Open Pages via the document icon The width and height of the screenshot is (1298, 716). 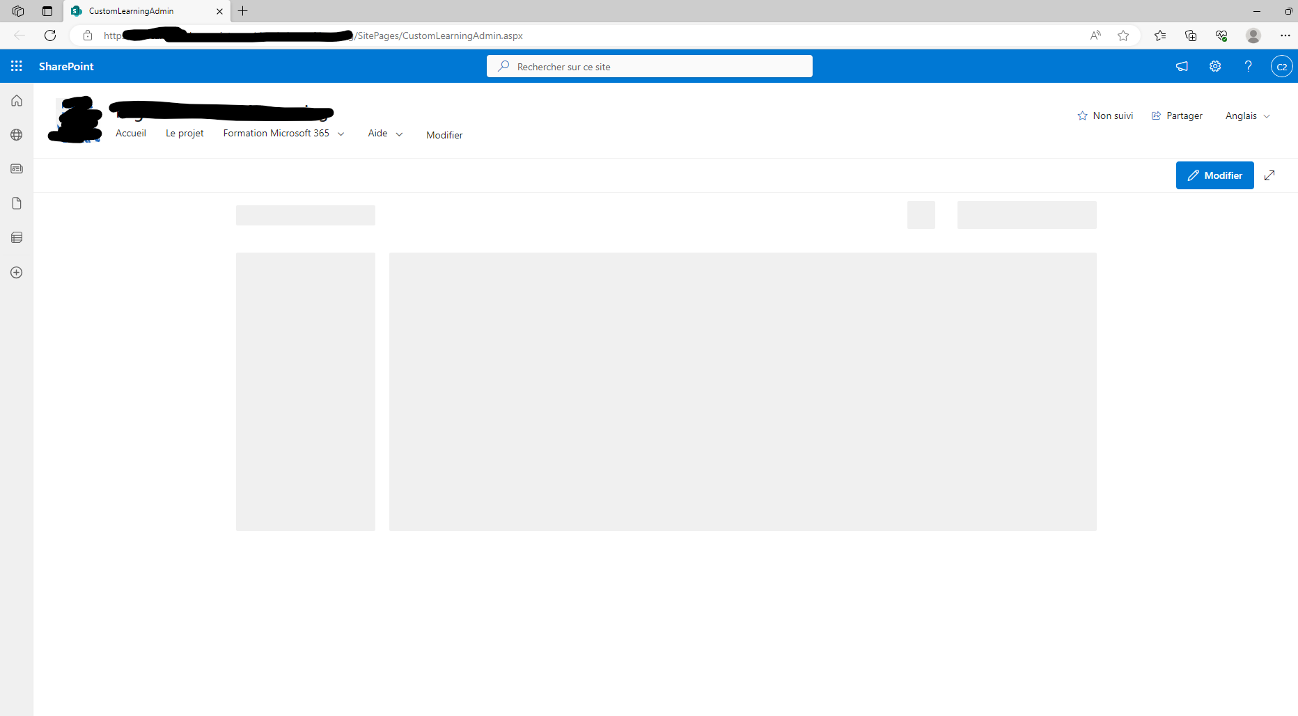coord(16,203)
